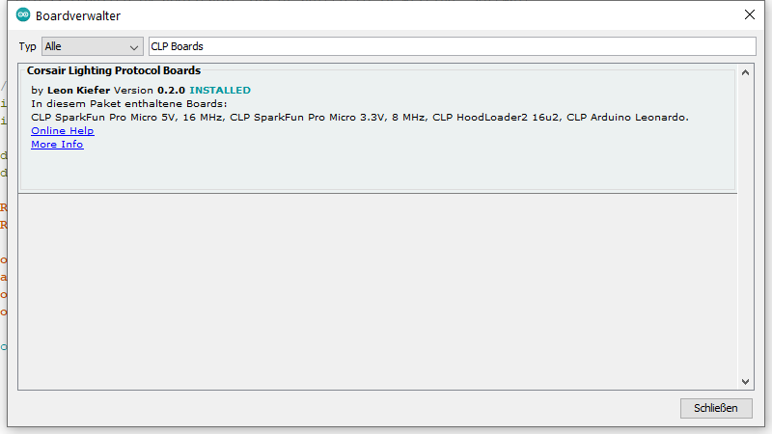Click the scroll down arrow in the list
772x434 pixels.
[x=745, y=381]
